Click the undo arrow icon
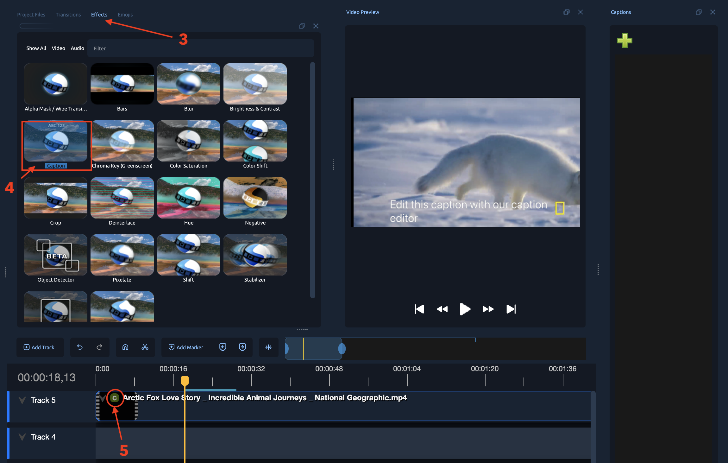This screenshot has width=728, height=463. 80,347
